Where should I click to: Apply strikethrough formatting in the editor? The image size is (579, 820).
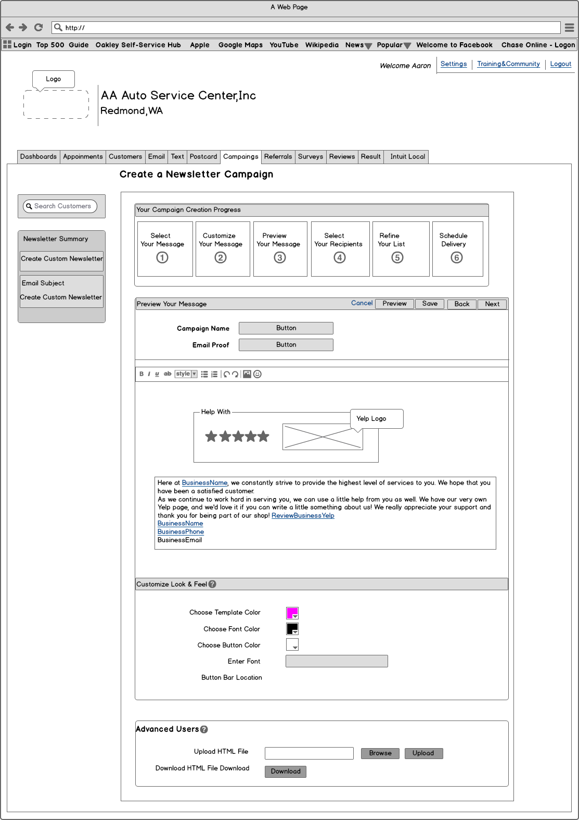[168, 374]
